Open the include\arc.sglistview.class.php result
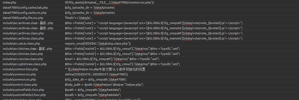The width and height of the screenshot is (299, 100). [25, 64]
